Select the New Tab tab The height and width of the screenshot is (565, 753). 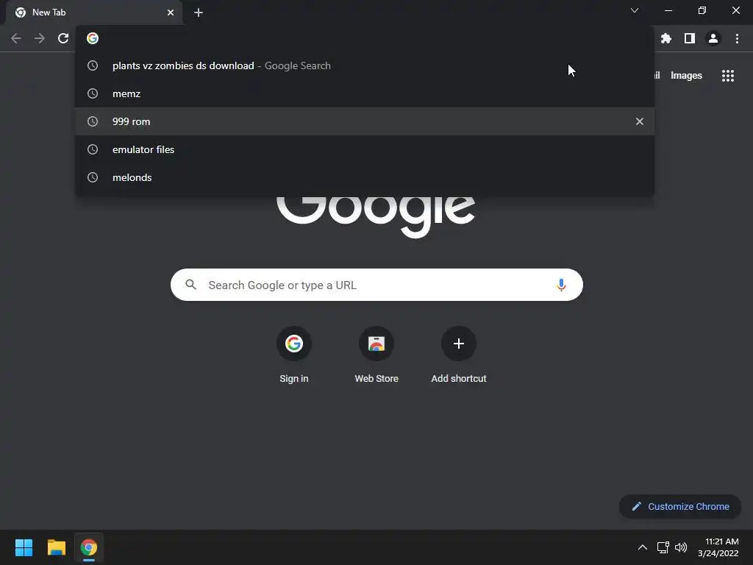pyautogui.click(x=94, y=13)
